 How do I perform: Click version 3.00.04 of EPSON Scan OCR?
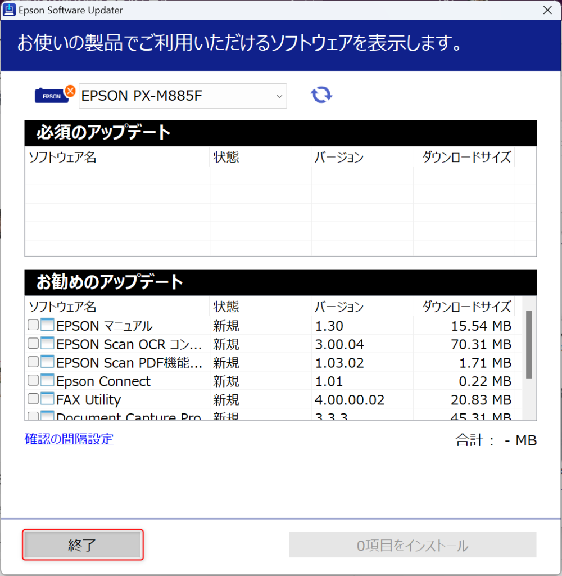pos(339,345)
